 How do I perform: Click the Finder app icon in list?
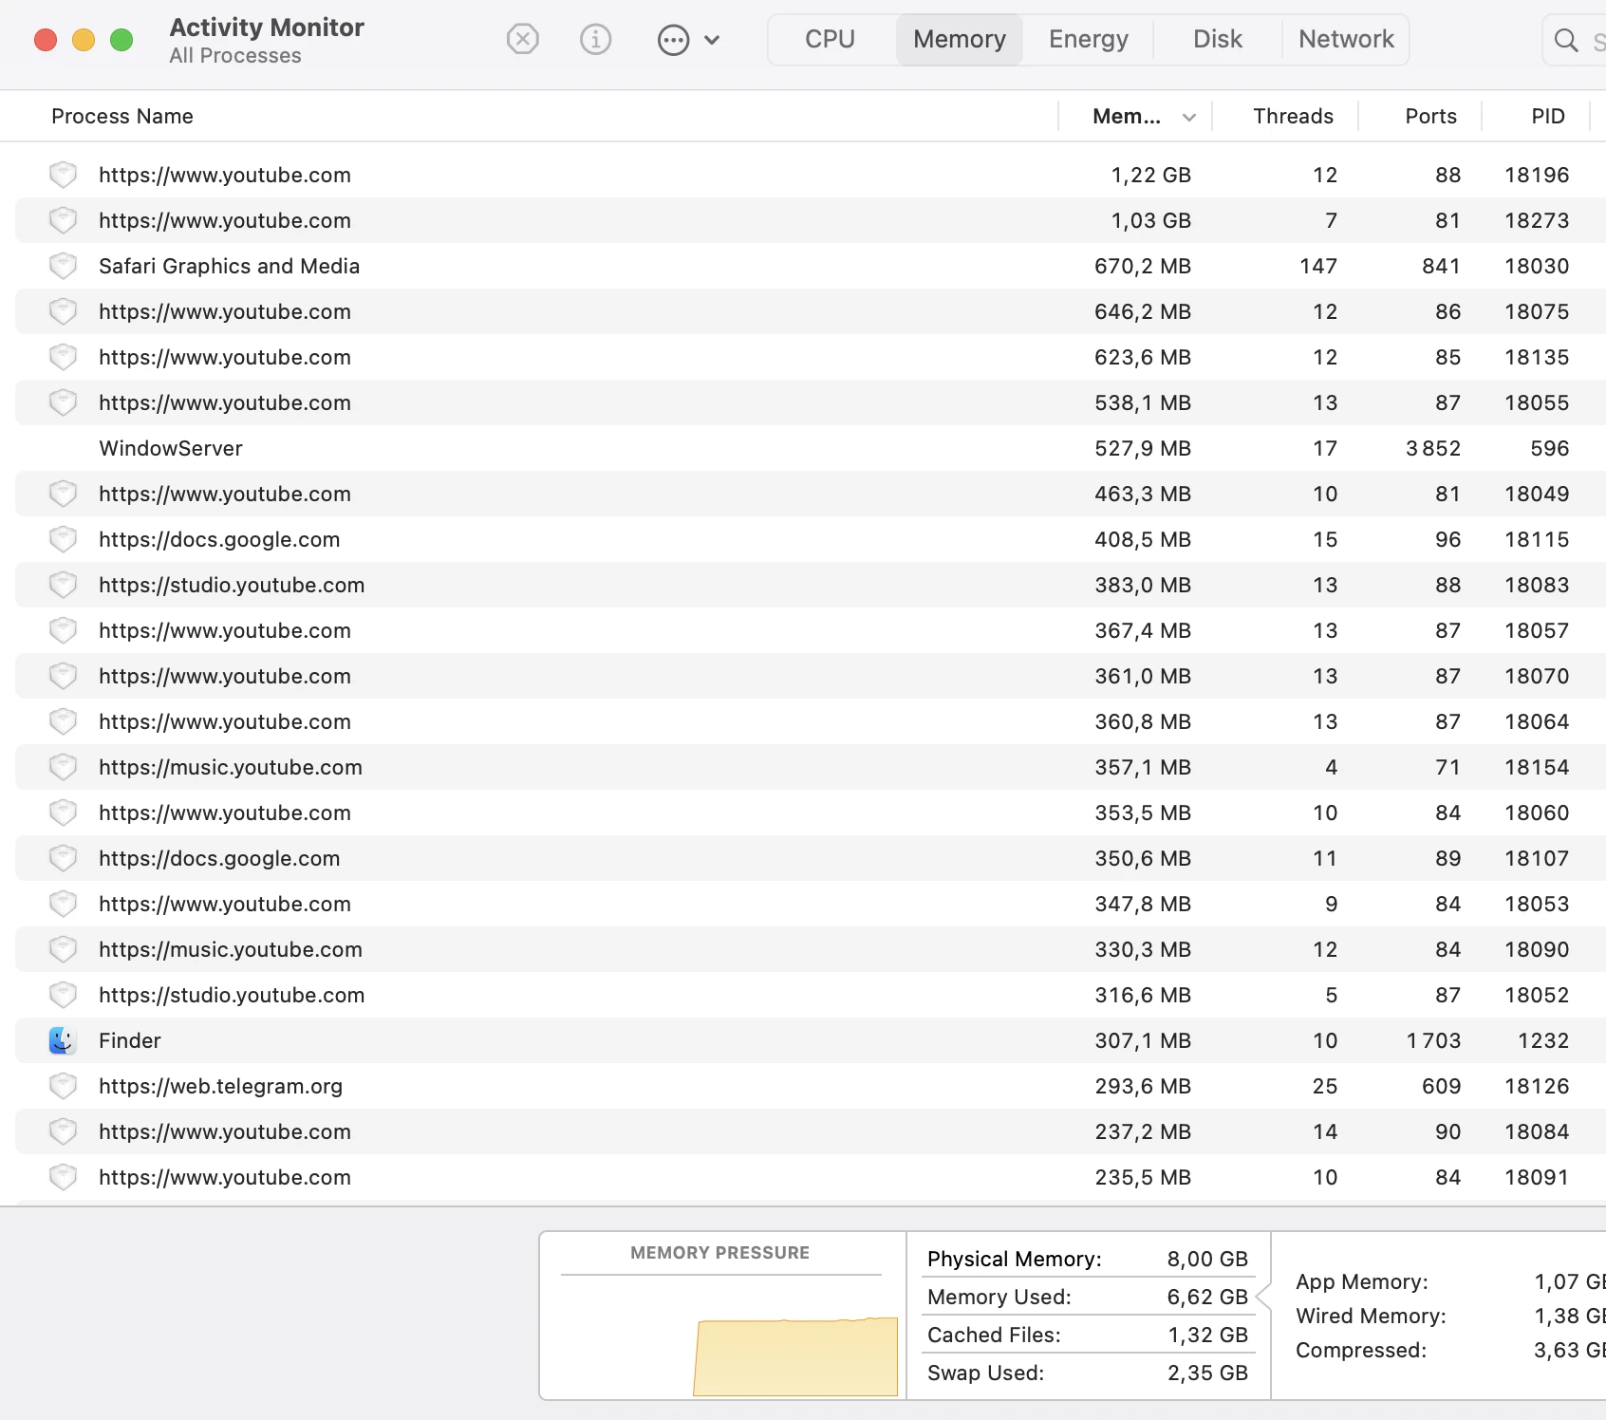(63, 1040)
